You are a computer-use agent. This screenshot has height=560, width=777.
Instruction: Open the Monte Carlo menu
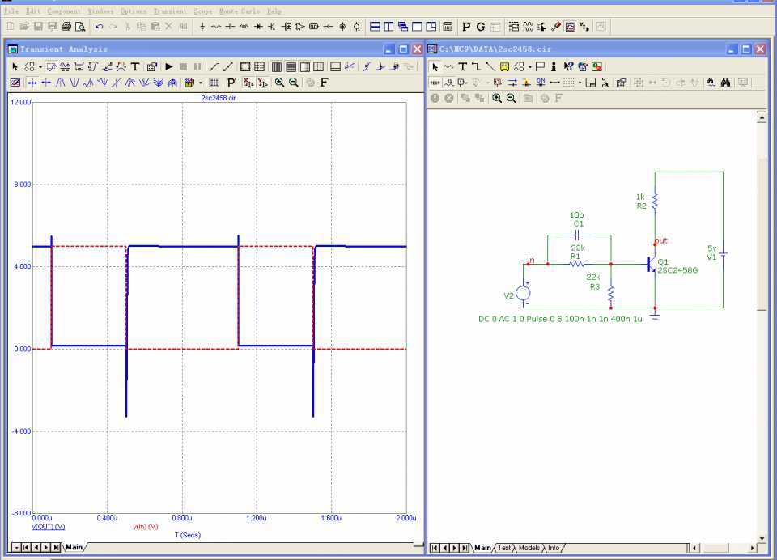[x=240, y=11]
